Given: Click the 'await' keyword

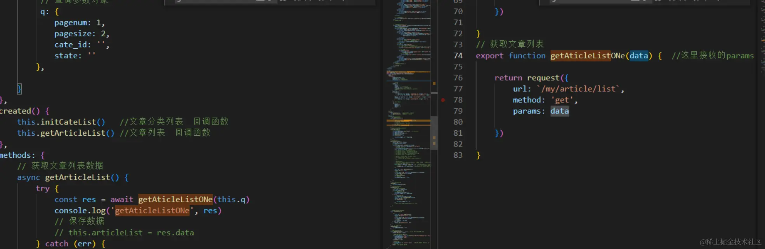Looking at the screenshot, I should point(122,200).
